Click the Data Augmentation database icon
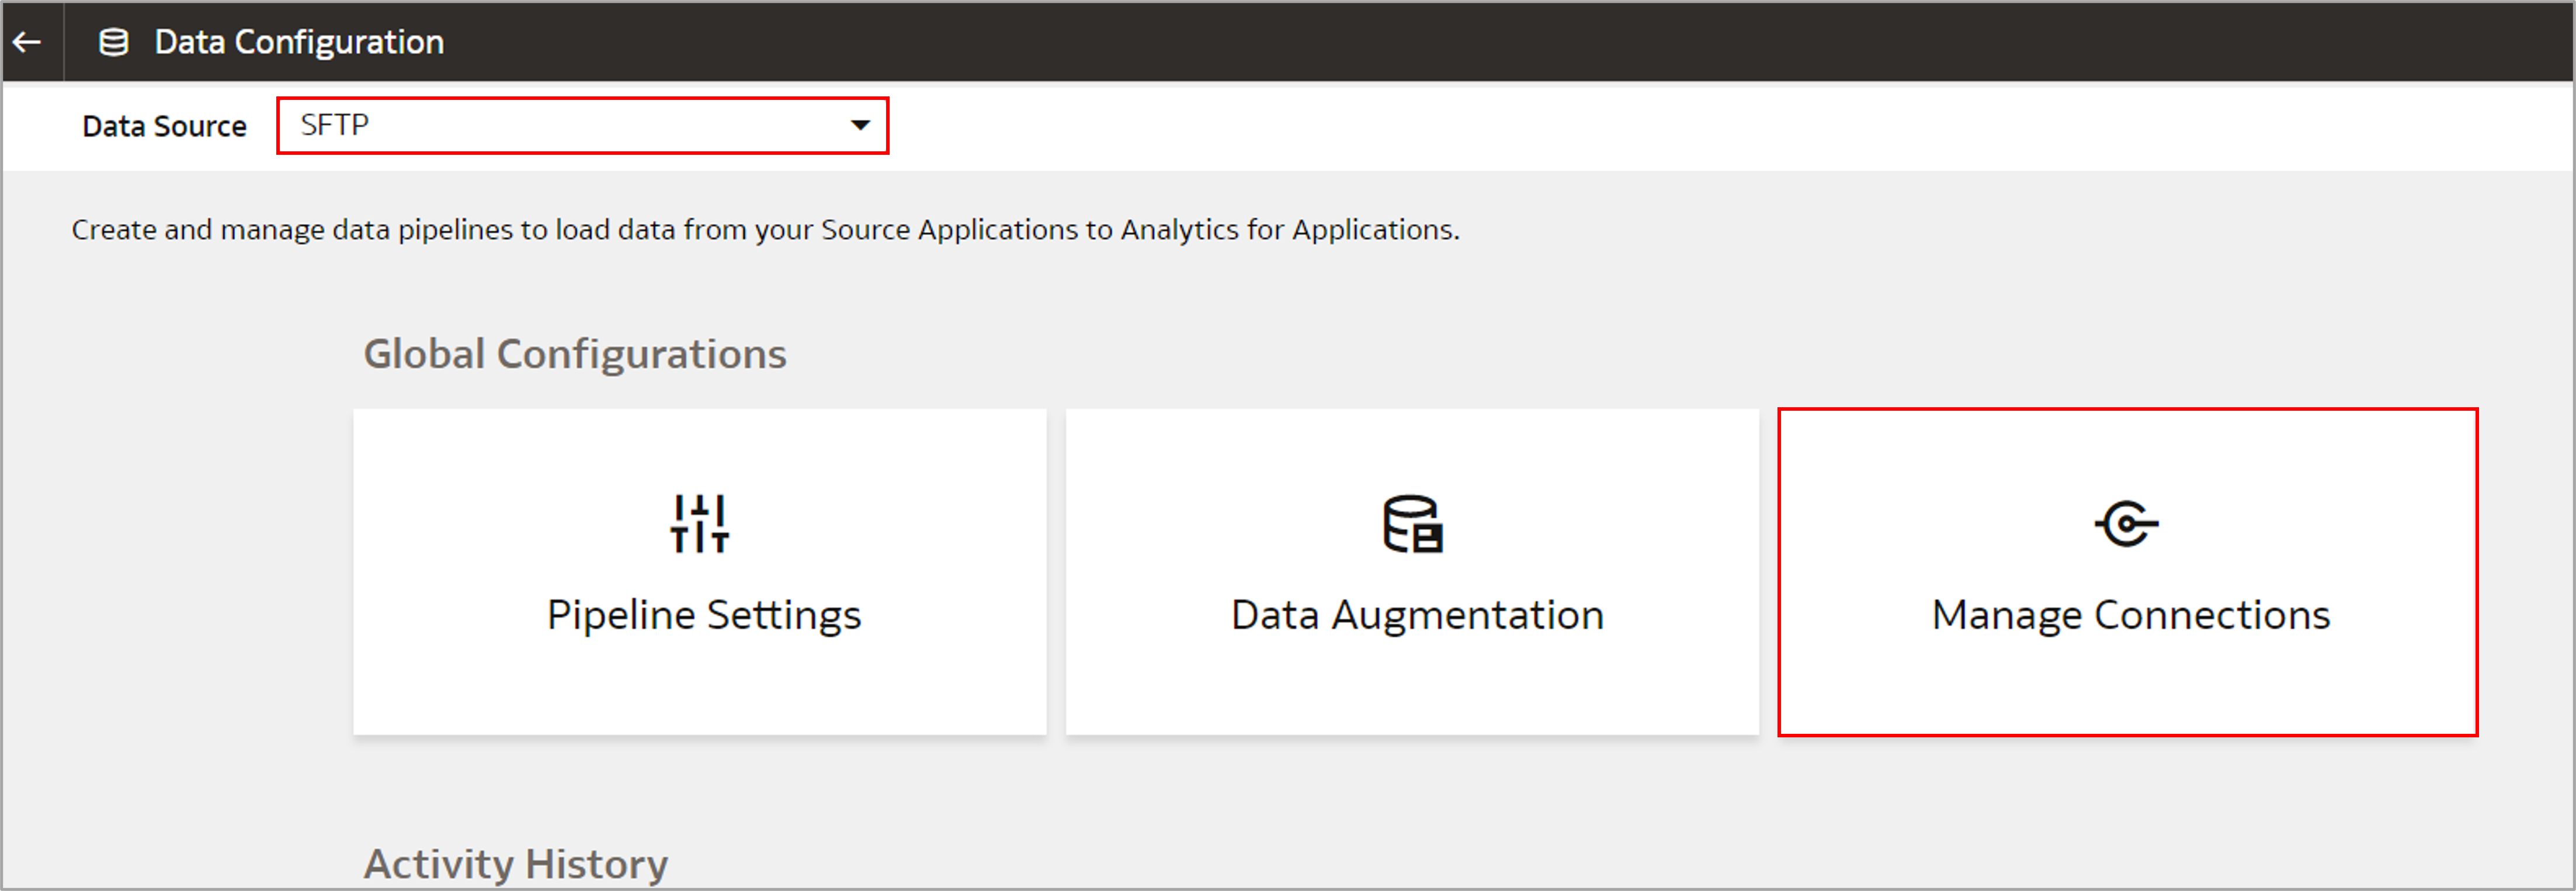Image resolution: width=2576 pixels, height=891 pixels. tap(1412, 523)
